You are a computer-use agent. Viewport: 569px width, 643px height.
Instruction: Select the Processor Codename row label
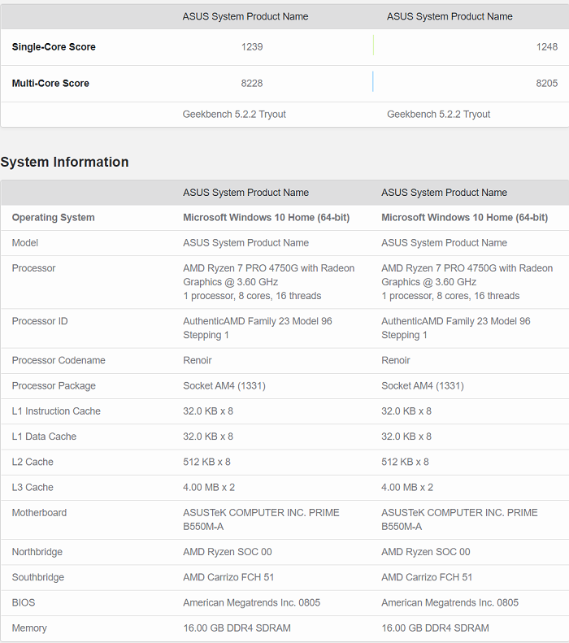pyautogui.click(x=59, y=361)
